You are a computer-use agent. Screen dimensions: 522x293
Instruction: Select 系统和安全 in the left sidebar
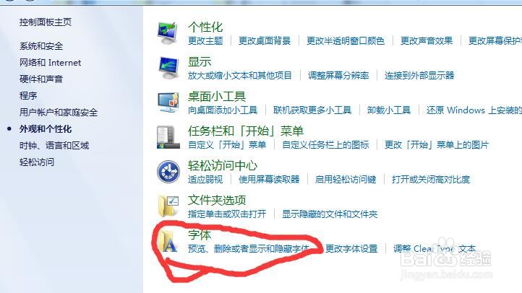coord(41,46)
